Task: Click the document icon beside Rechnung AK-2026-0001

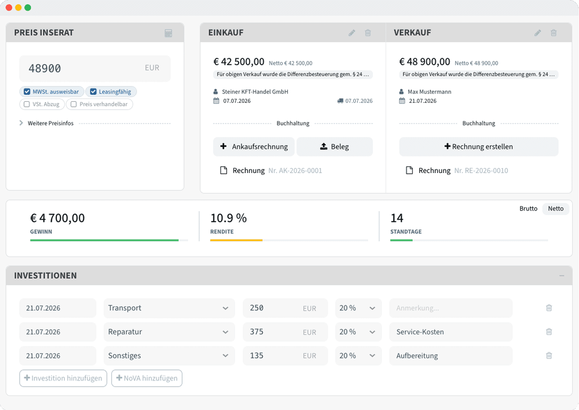Action: [x=224, y=170]
